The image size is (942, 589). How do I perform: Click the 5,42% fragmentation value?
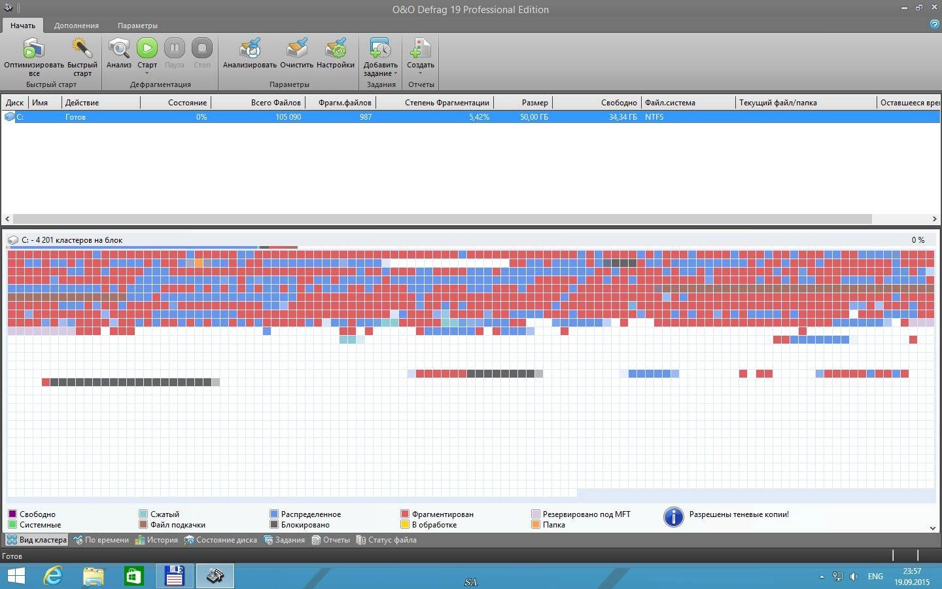click(x=479, y=117)
